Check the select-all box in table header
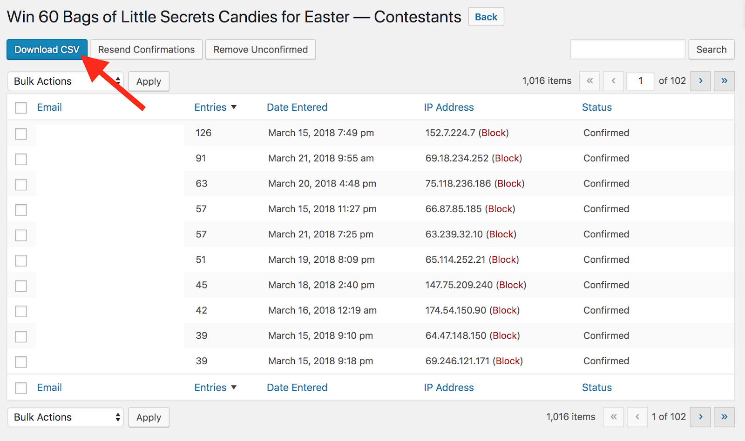 click(21, 108)
